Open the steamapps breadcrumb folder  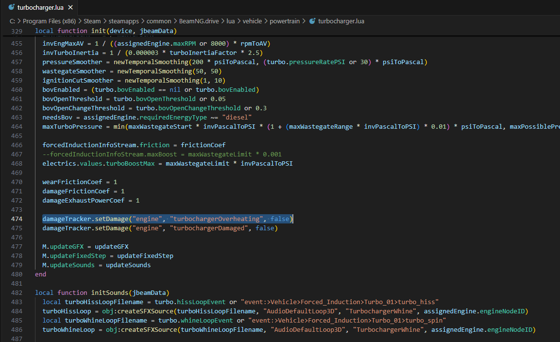pos(123,21)
